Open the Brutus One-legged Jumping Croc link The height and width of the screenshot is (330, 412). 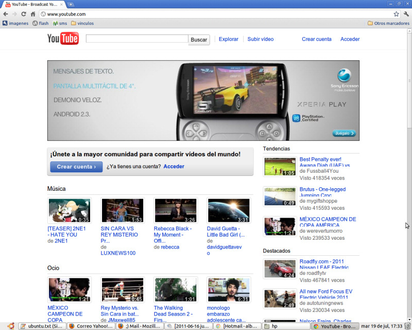322,192
